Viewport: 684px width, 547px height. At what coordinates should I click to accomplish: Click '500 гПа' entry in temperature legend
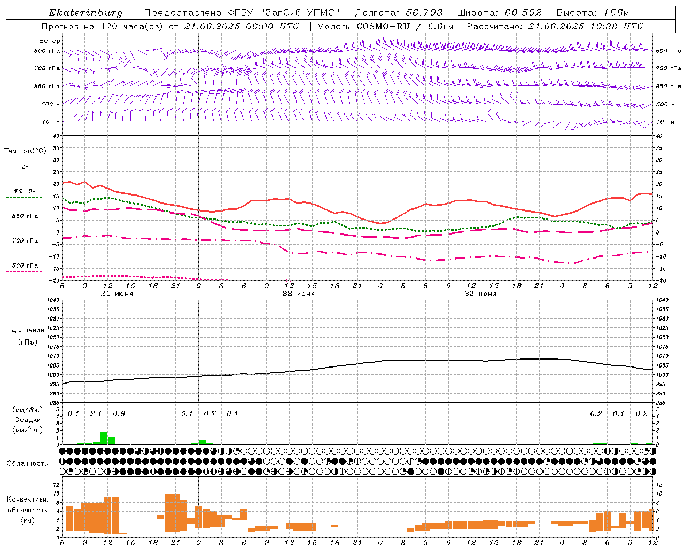[x=25, y=265]
